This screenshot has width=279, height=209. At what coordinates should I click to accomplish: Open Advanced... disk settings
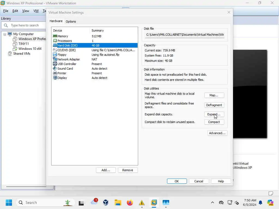217,133
